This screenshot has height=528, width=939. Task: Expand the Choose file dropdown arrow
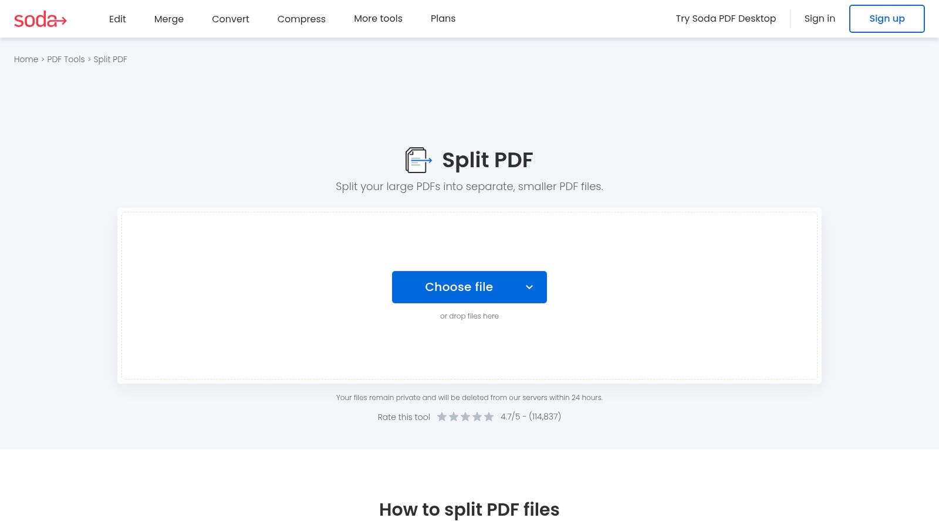529,287
